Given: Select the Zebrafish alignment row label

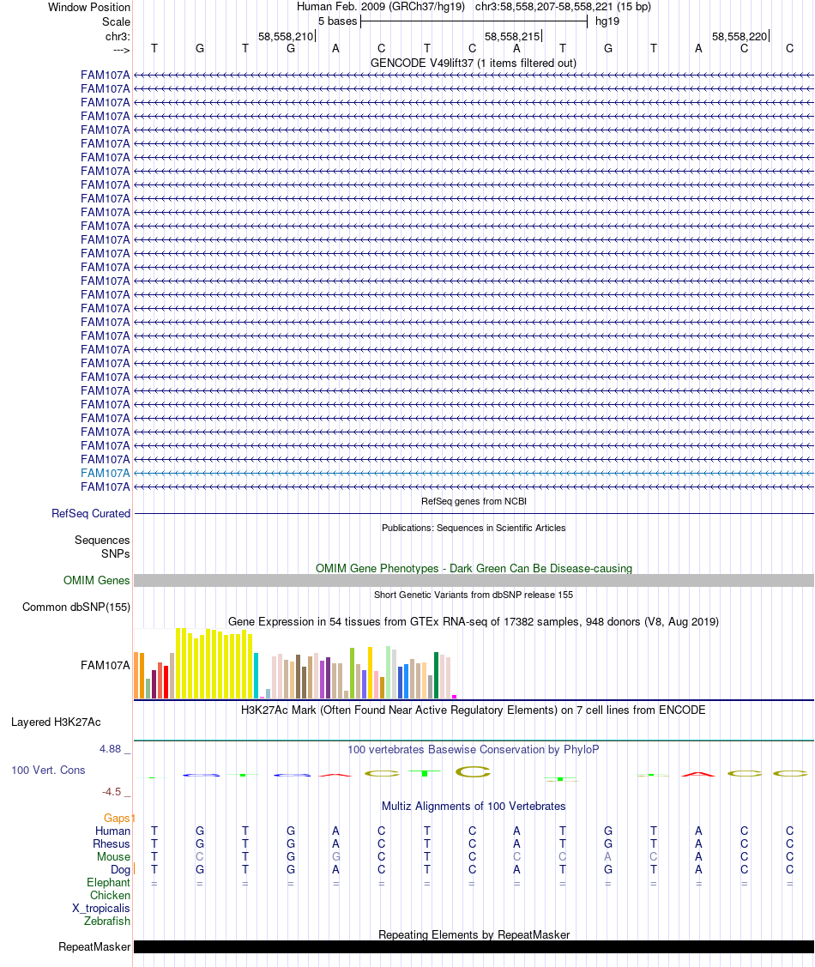Looking at the screenshot, I should [x=107, y=922].
